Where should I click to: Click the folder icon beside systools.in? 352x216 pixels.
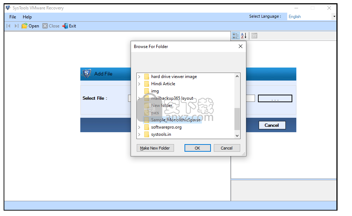tap(147, 134)
